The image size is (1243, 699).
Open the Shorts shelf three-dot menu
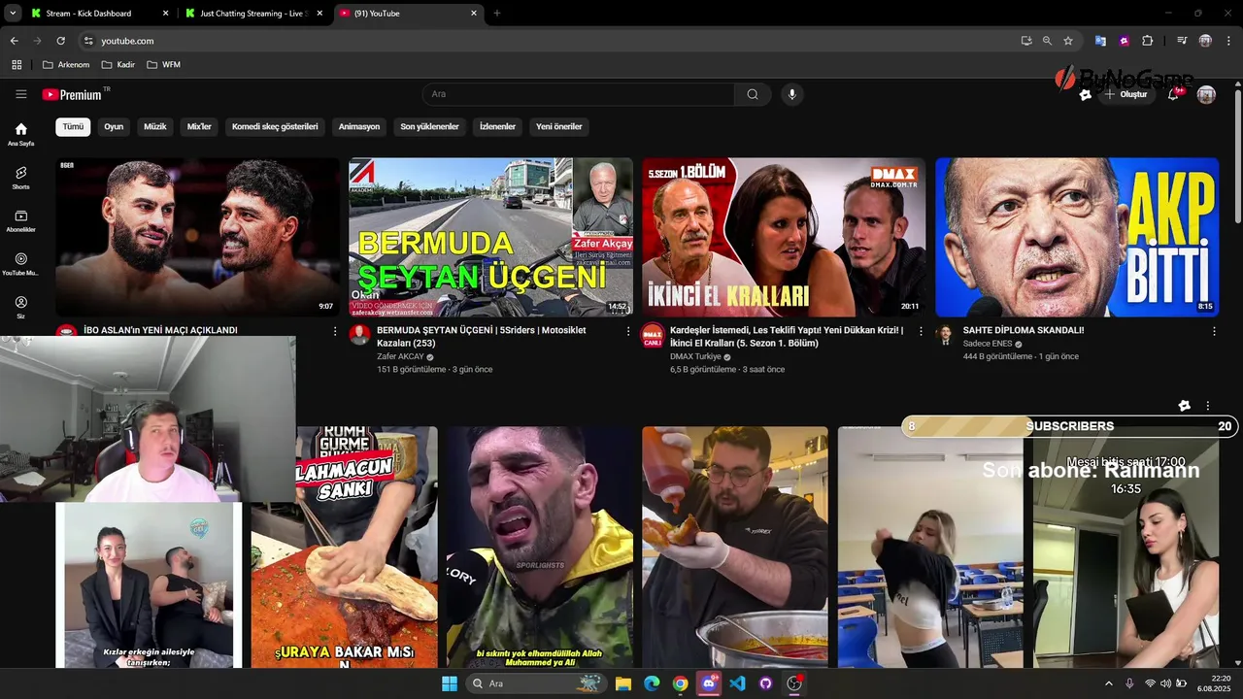click(x=1208, y=406)
